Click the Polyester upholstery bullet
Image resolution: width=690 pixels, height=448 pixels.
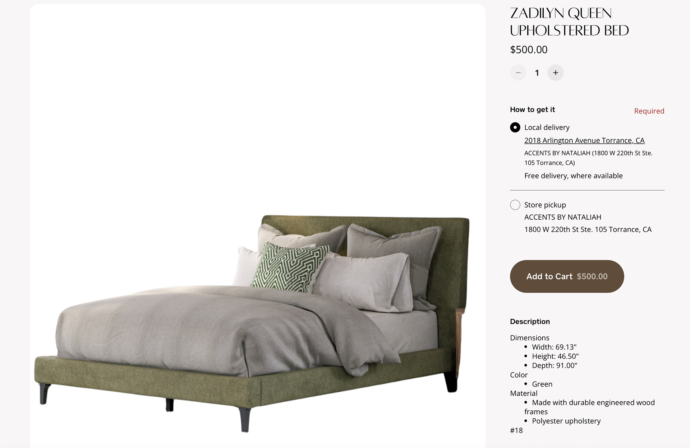pos(566,421)
